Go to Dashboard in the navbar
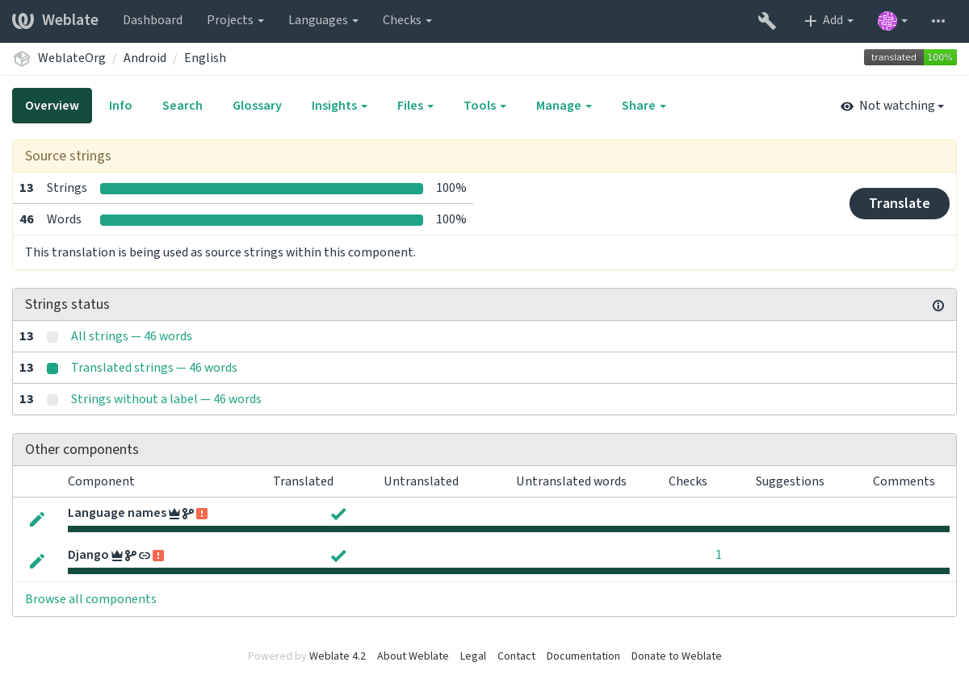969x683 pixels. (153, 20)
